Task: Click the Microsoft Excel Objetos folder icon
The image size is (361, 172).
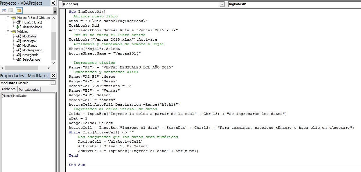Action: [x=13, y=18]
